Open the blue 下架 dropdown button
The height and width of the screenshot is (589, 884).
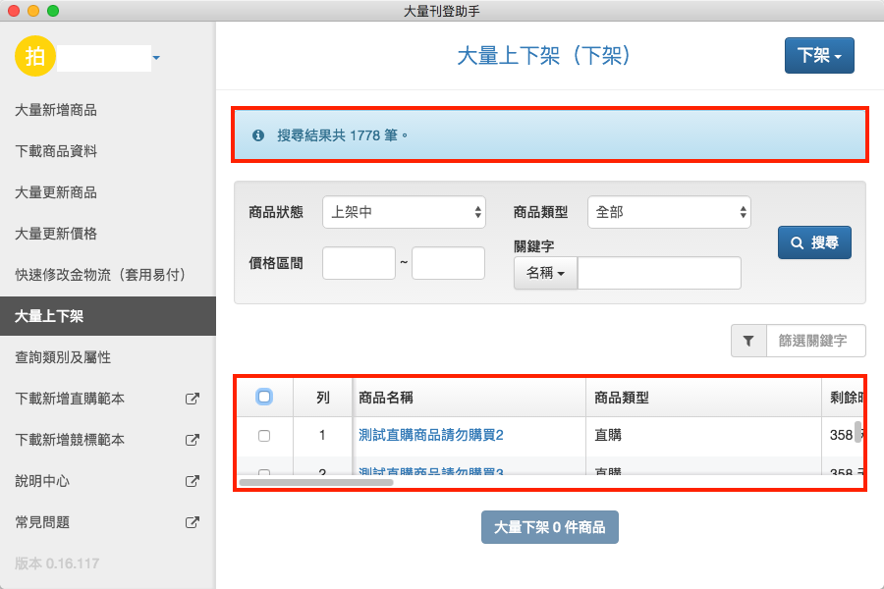coord(818,56)
